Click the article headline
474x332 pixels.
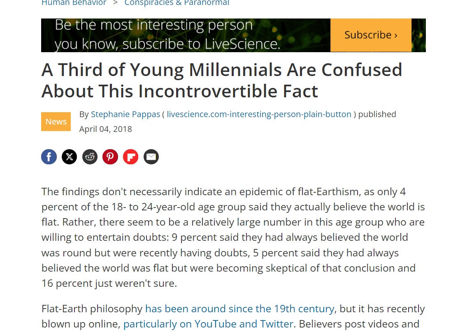point(222,81)
